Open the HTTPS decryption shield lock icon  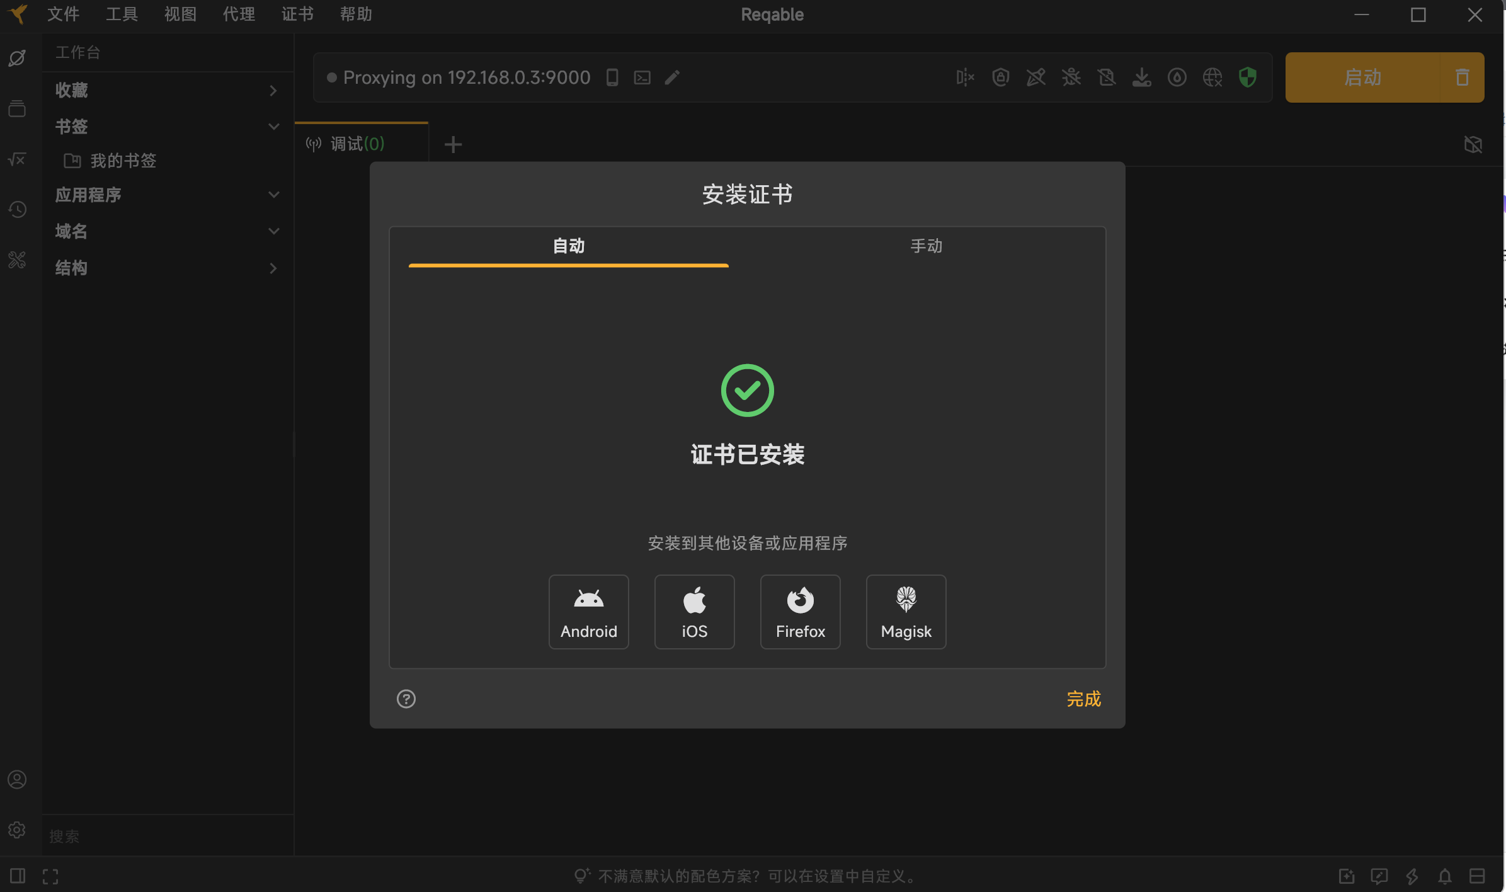pyautogui.click(x=1000, y=77)
